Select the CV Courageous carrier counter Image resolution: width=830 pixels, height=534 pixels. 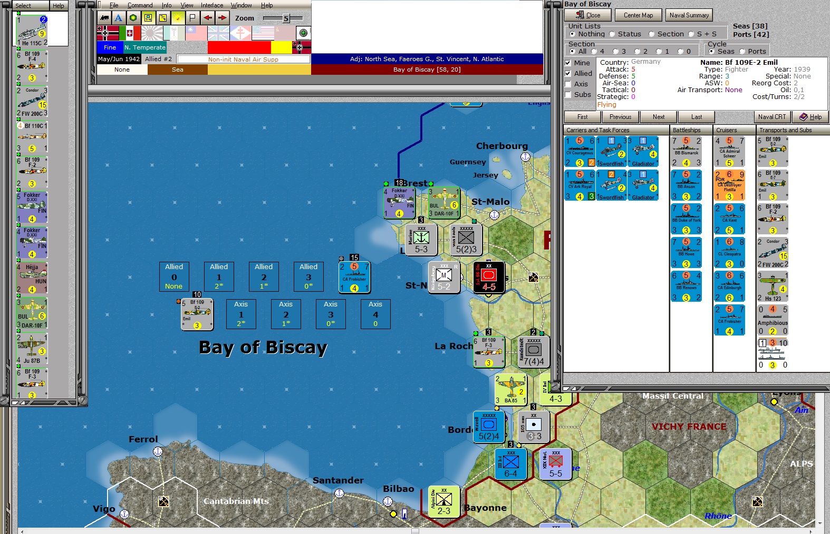(580, 152)
